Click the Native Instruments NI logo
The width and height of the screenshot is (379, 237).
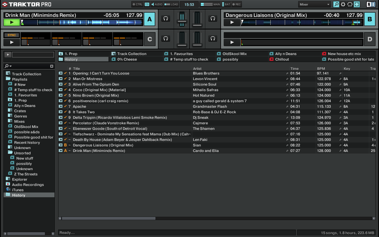click(371, 4)
